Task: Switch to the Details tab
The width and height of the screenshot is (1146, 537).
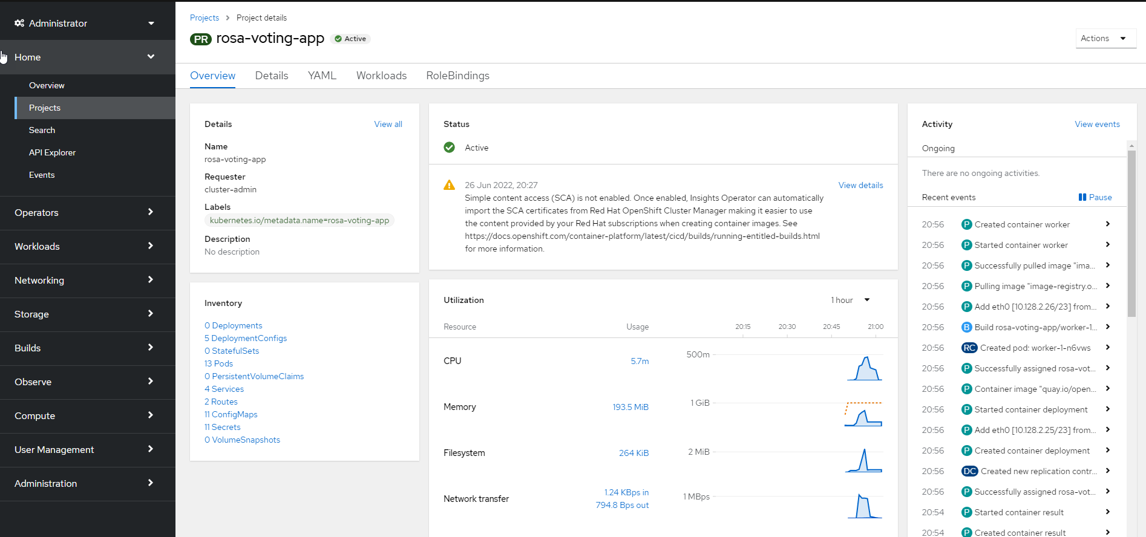Action: tap(272, 76)
